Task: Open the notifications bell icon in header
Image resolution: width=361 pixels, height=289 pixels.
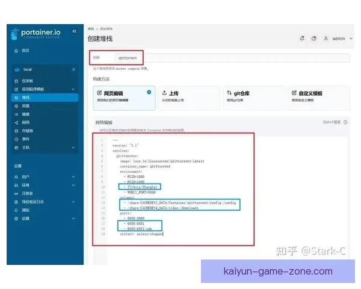Action: pyautogui.click(x=302, y=39)
